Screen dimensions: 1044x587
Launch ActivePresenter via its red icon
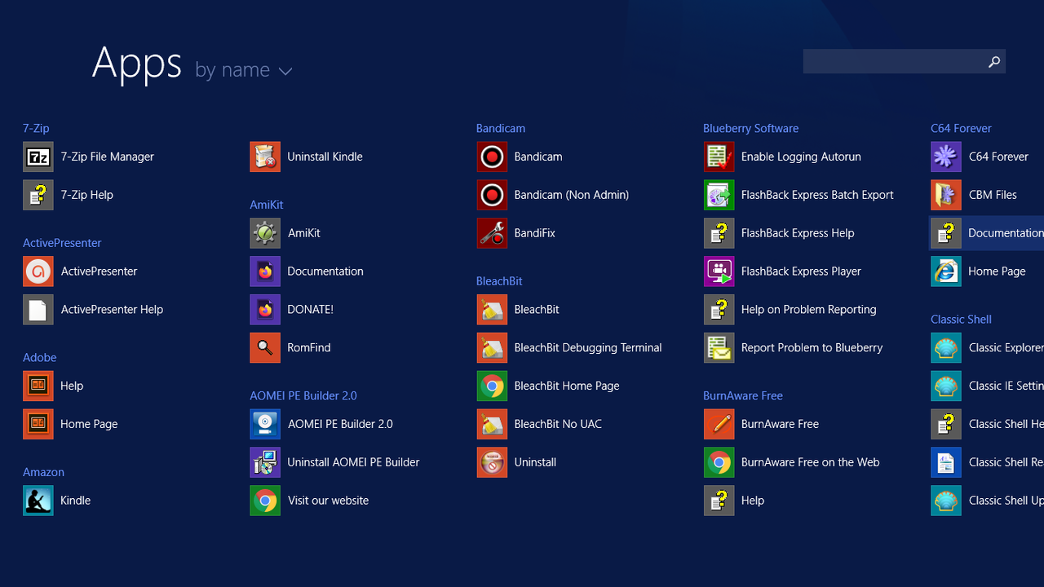(x=38, y=271)
